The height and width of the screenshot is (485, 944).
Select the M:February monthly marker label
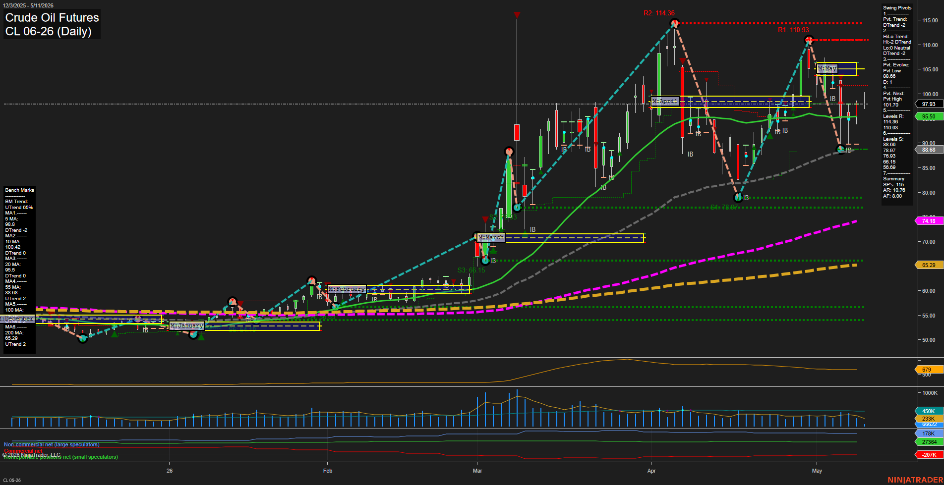347,289
